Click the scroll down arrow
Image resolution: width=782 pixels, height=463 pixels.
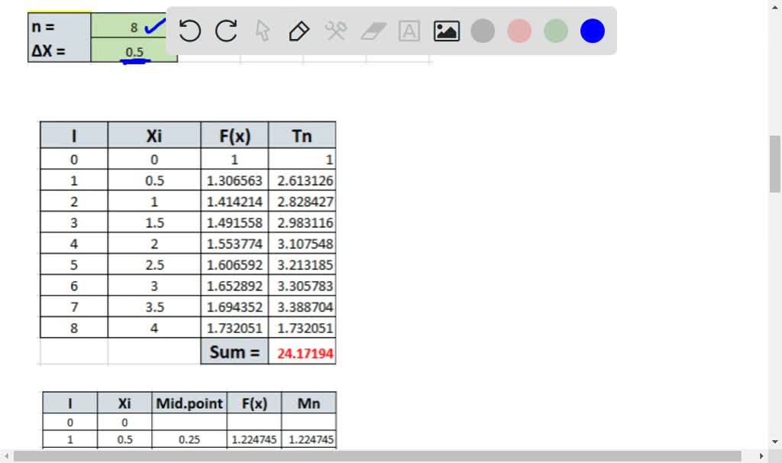[x=774, y=442]
